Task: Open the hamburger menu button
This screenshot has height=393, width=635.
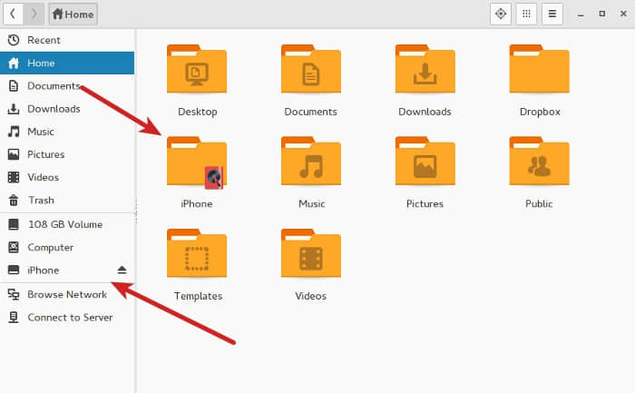Action: [x=552, y=14]
